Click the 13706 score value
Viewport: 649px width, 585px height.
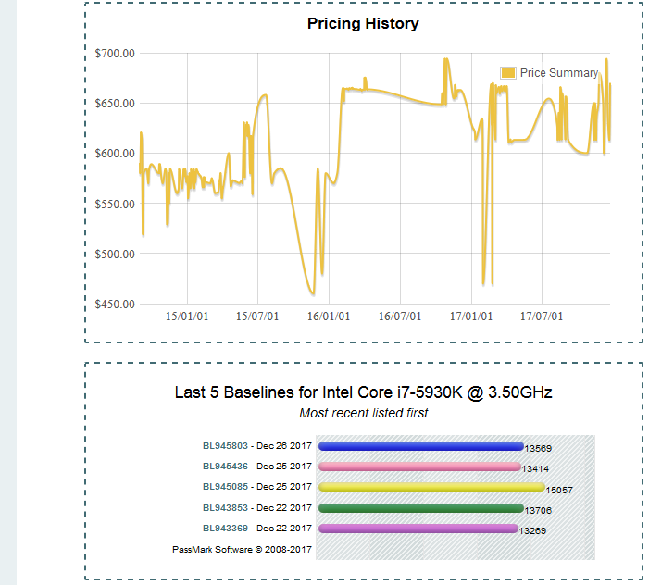(x=538, y=511)
